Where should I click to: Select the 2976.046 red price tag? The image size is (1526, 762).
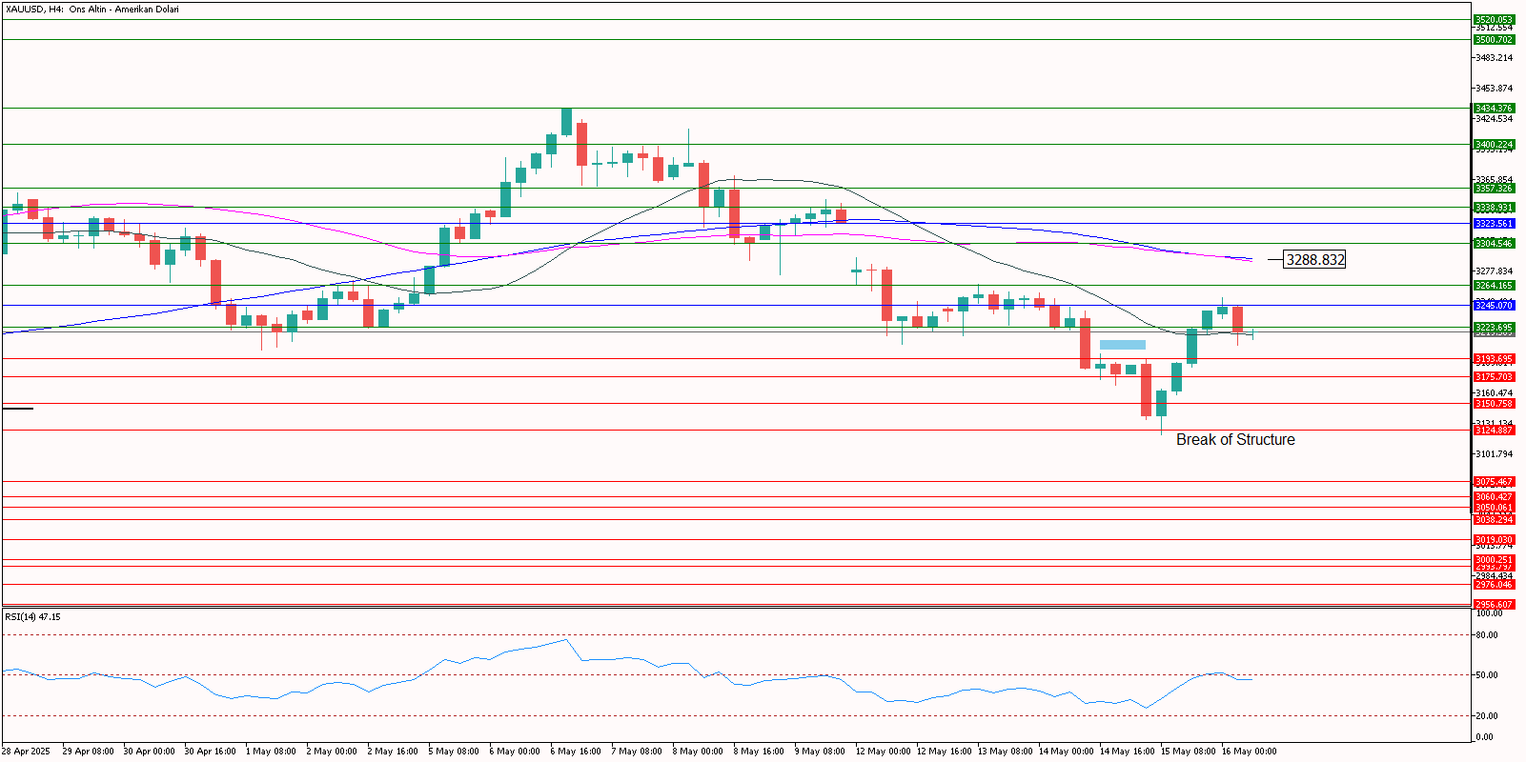(x=1494, y=584)
